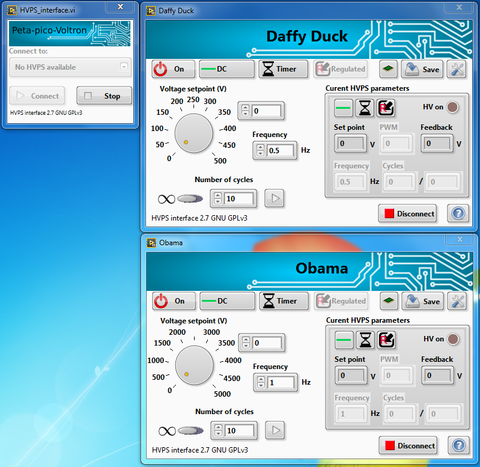Screen dimensions: 480x467
Task: Click Timer button in Obama window
Action: click(x=284, y=301)
